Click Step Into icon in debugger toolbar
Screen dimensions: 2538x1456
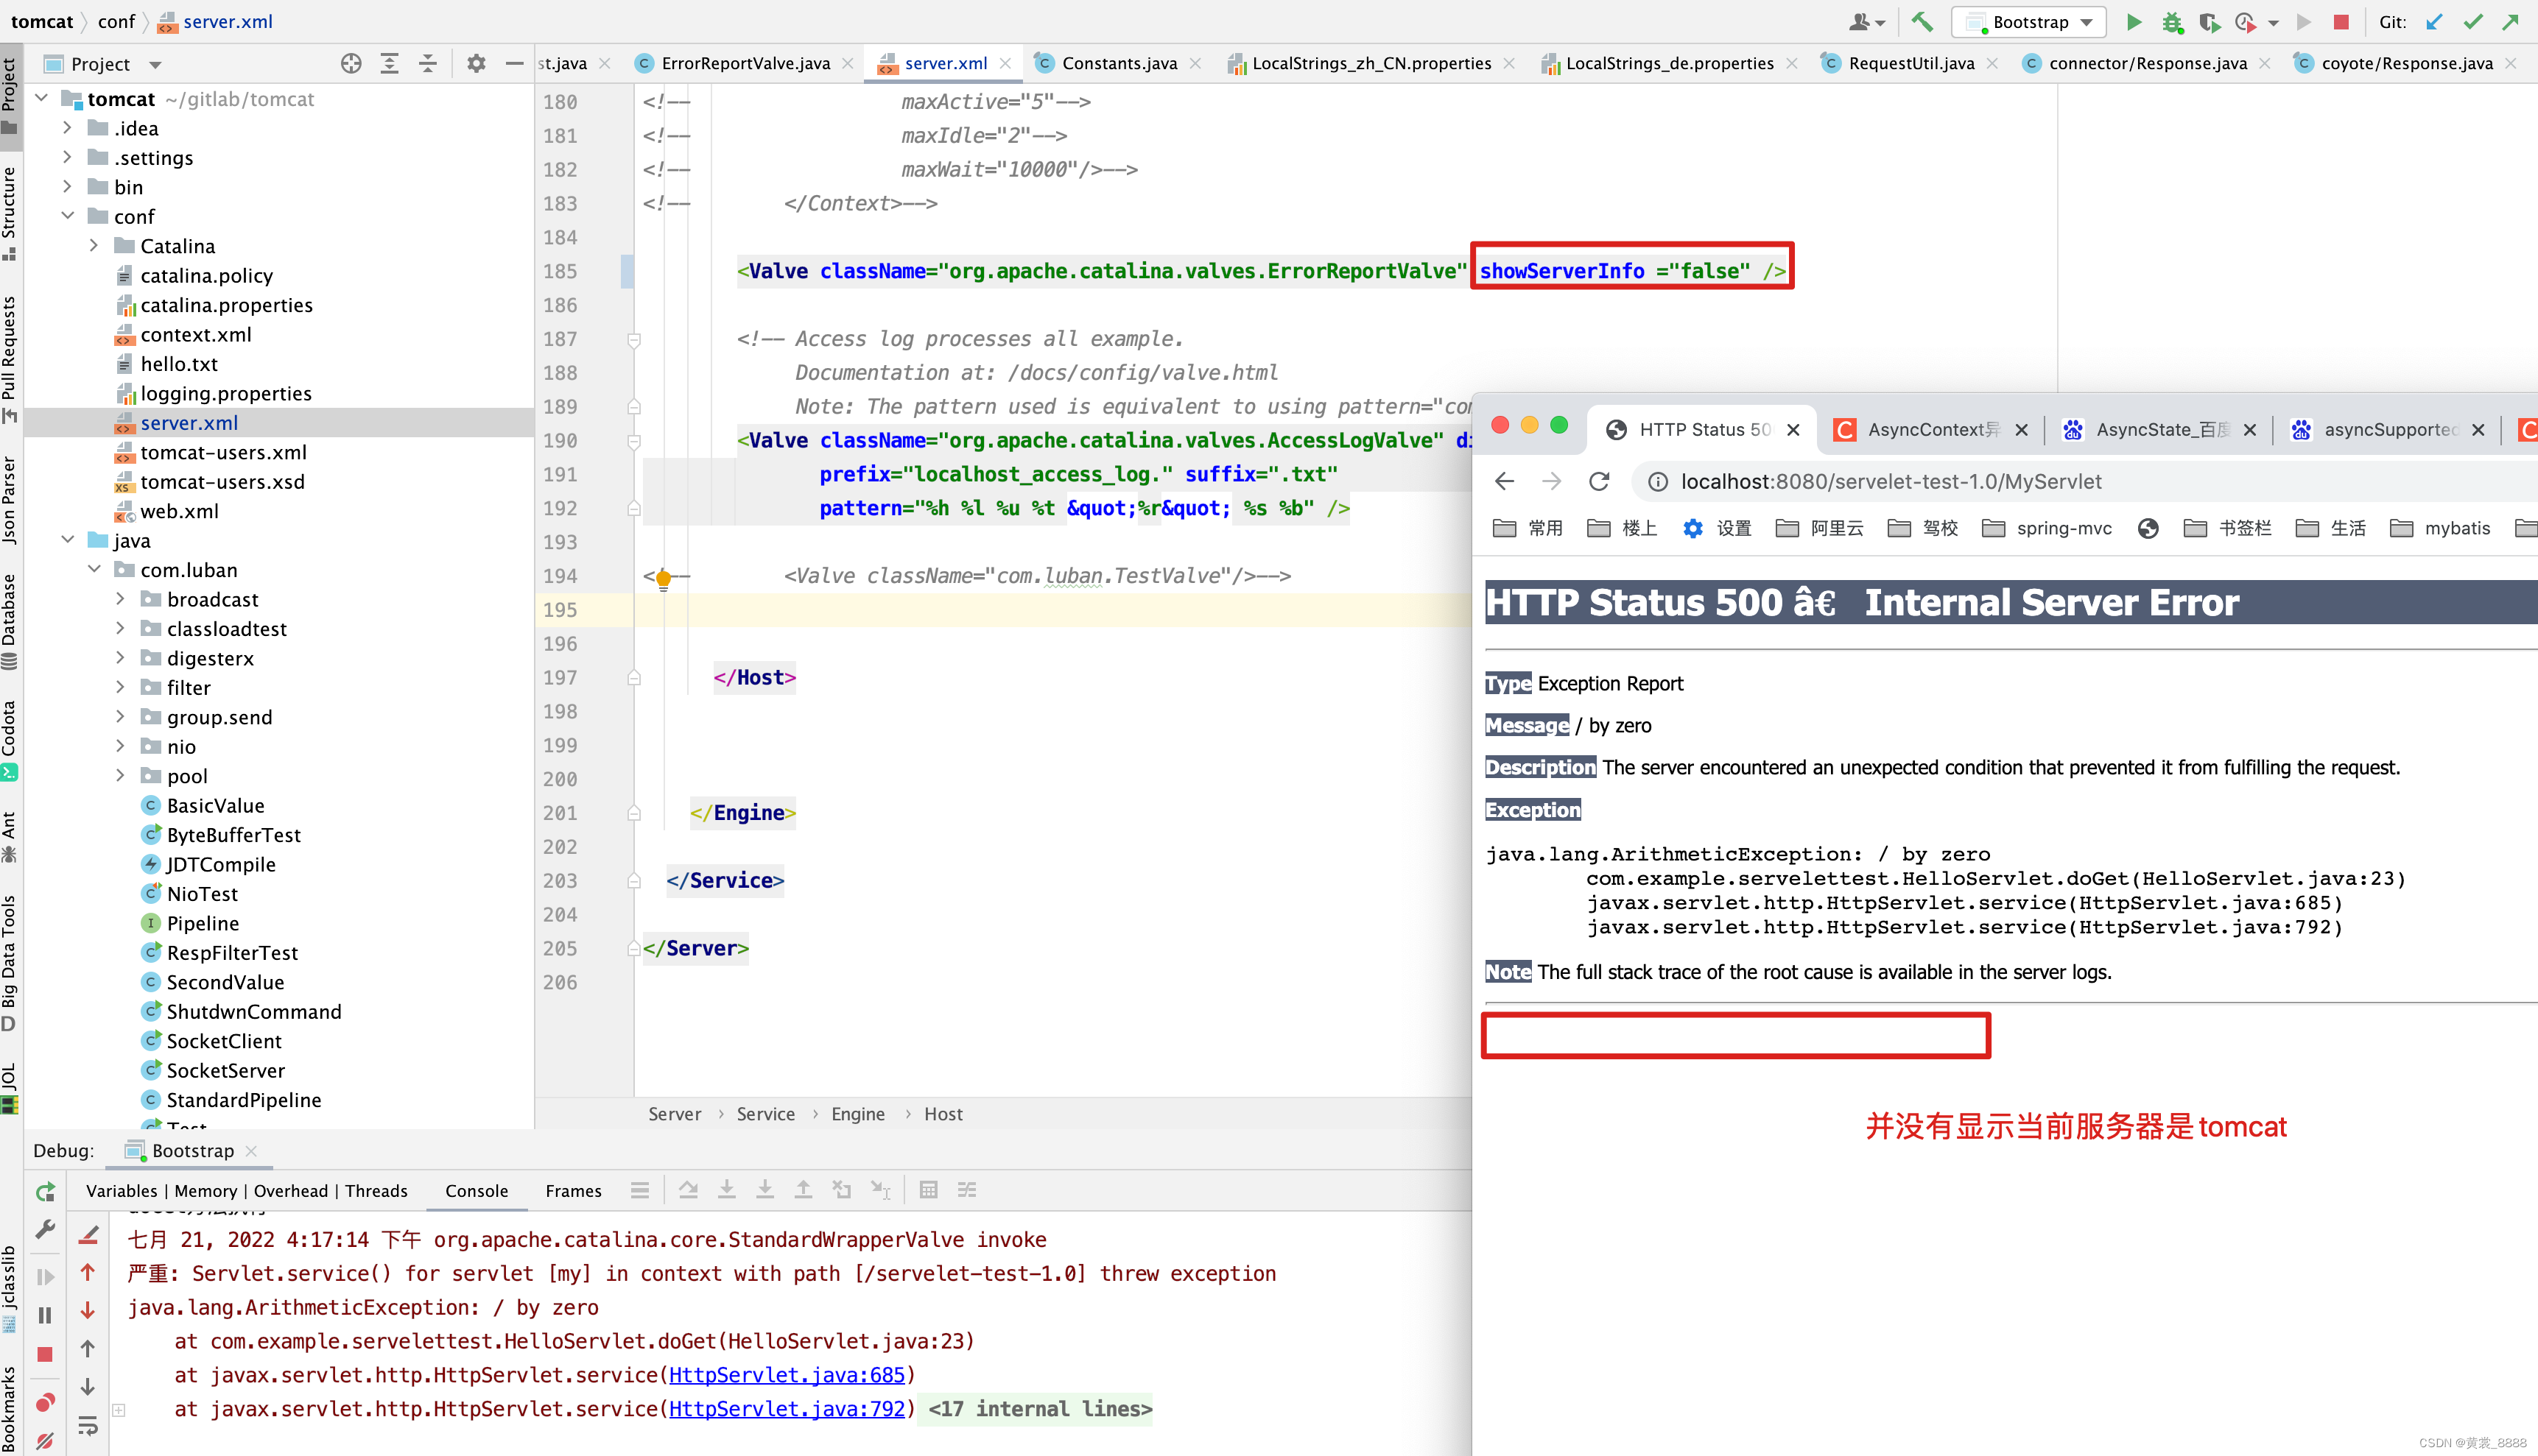(x=727, y=1190)
